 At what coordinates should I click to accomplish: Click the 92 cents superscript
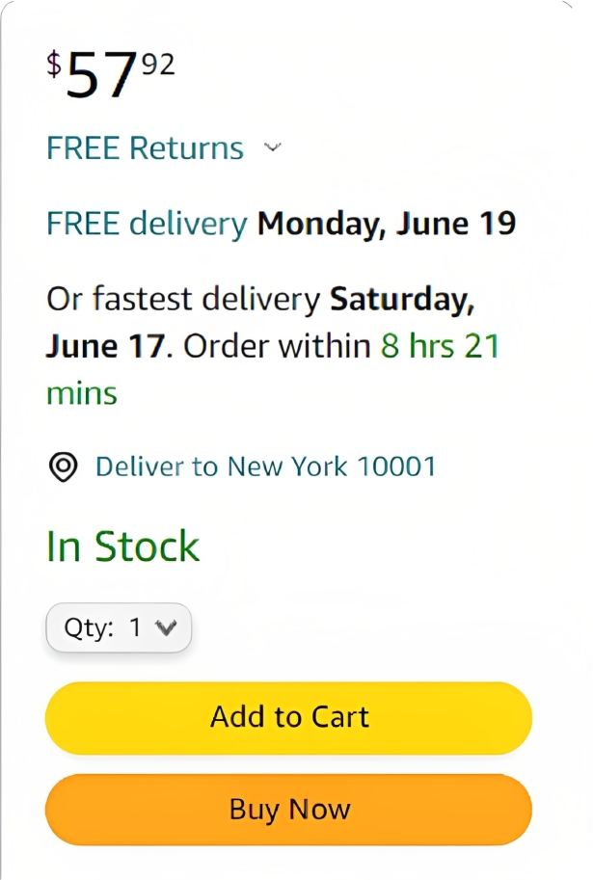coord(158,64)
